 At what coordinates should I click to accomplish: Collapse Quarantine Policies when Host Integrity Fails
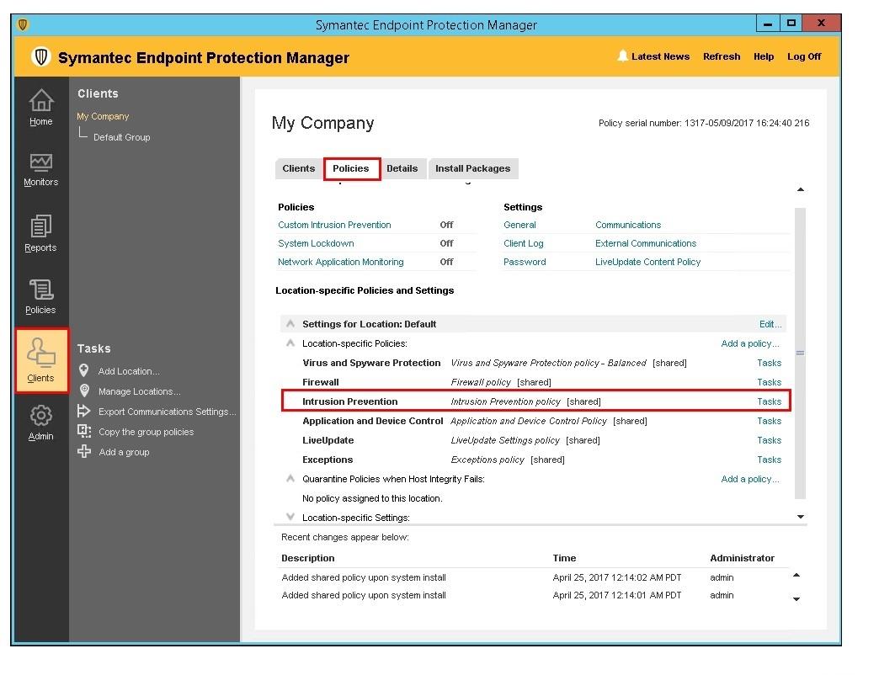pos(290,479)
